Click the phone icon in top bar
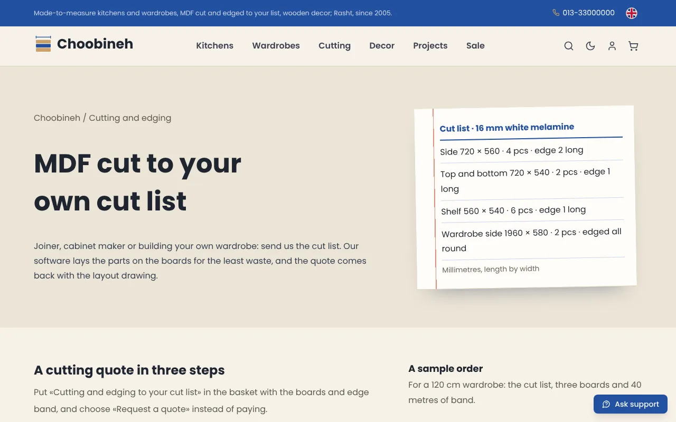 556,13
